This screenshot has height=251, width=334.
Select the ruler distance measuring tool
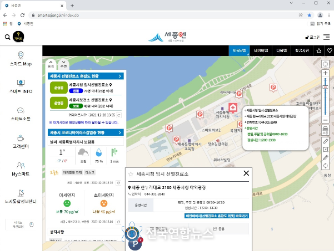pyautogui.click(x=325, y=141)
